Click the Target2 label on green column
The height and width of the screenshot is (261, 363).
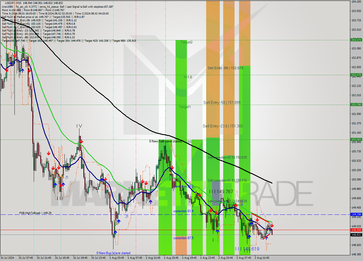pyautogui.click(x=187, y=42)
